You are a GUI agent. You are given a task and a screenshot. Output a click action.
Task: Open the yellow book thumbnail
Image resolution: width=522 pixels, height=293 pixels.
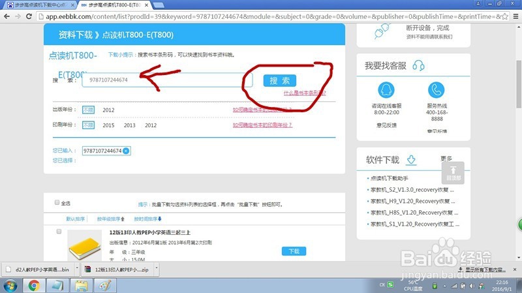(x=84, y=246)
